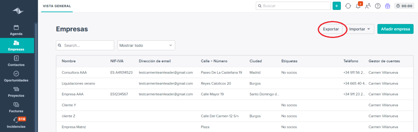The height and width of the screenshot is (132, 418).
Task: Open Incidencias with the 518 badge
Action: click(16, 123)
